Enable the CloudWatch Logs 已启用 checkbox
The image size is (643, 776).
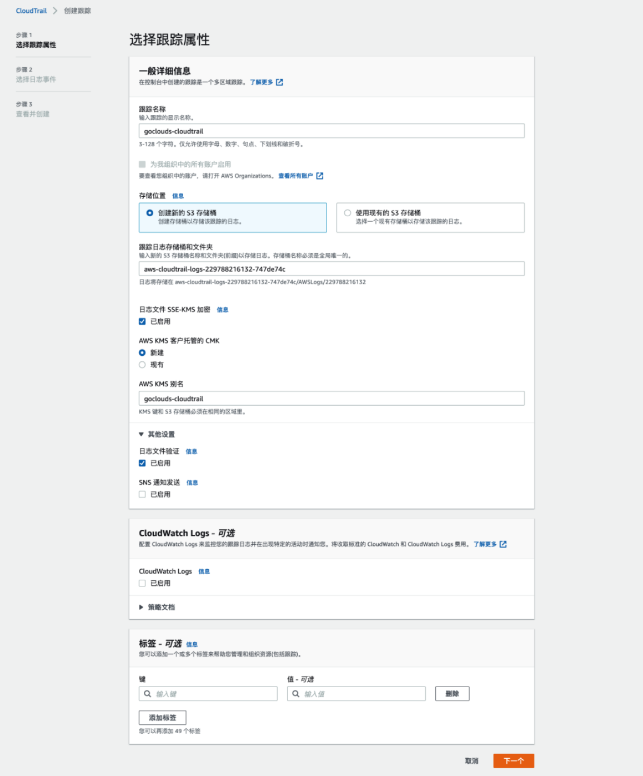click(142, 583)
